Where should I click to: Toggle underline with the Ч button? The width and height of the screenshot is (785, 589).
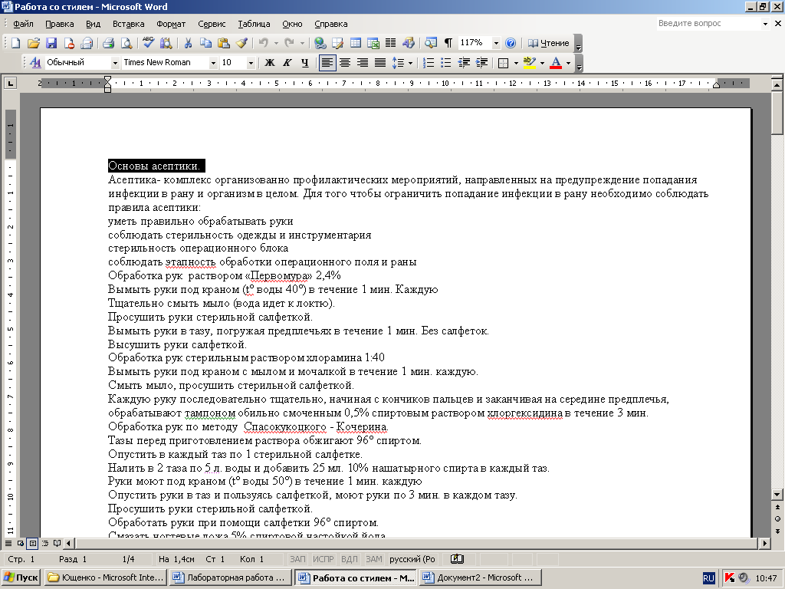pyautogui.click(x=305, y=63)
